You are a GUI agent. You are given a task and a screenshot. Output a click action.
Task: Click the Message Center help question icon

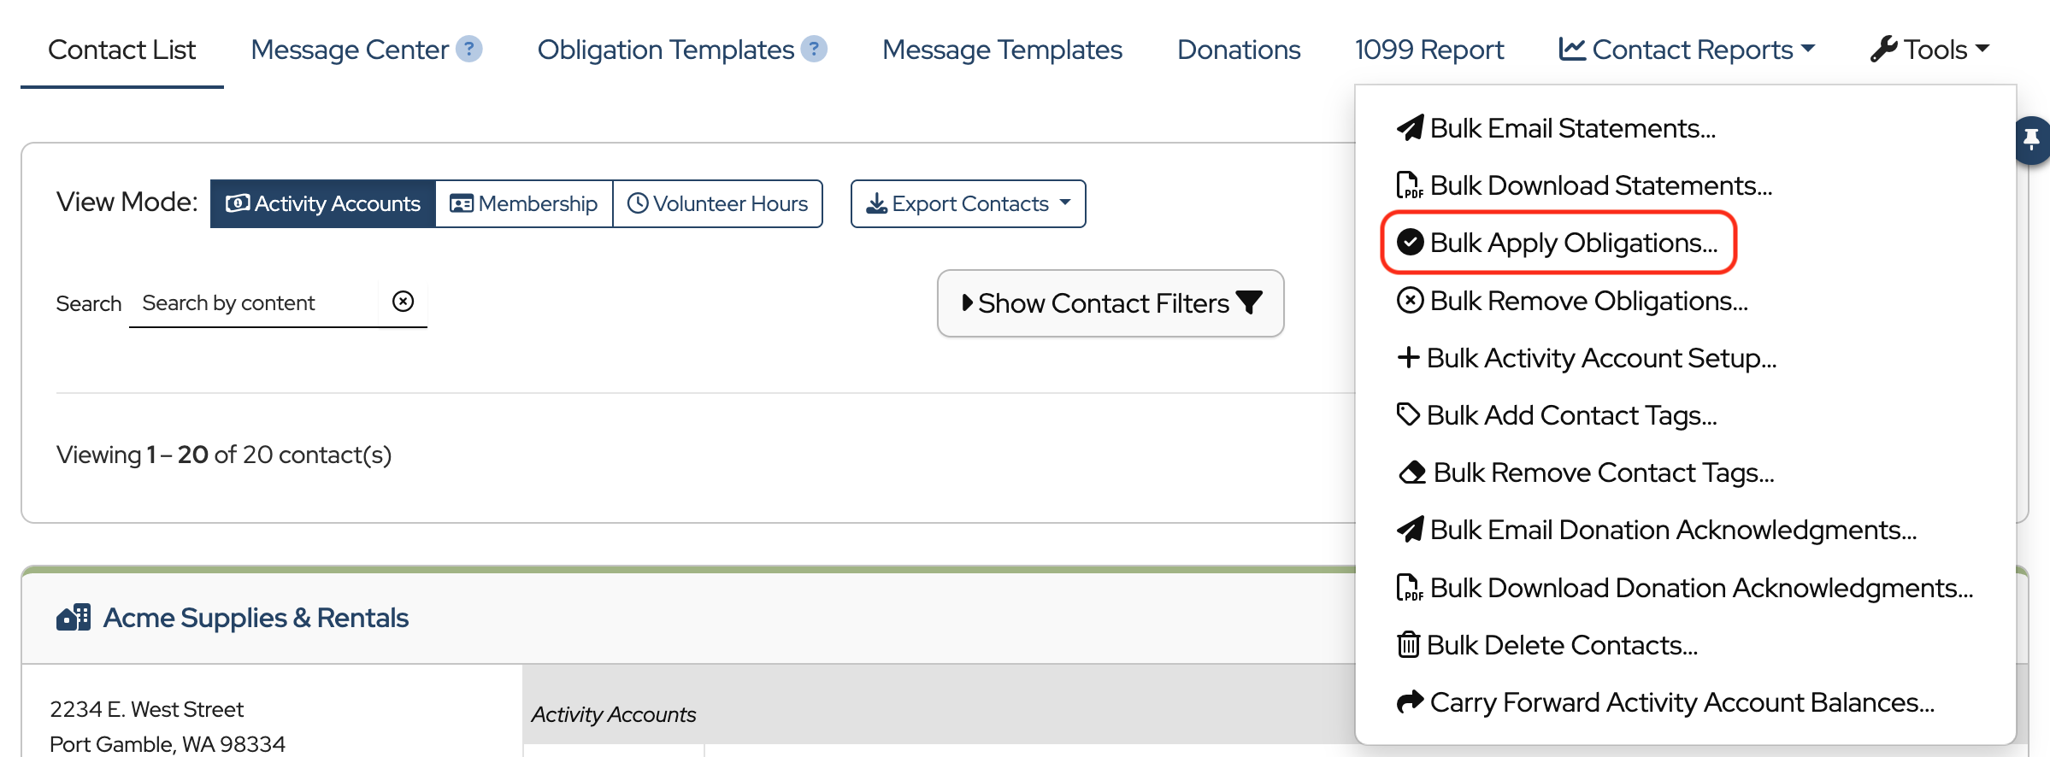(468, 49)
